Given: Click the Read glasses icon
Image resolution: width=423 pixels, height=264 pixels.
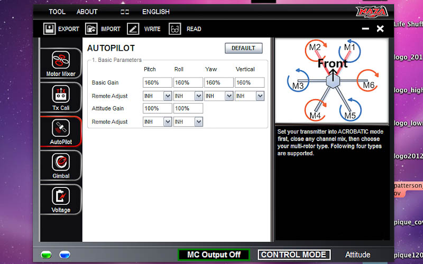Looking at the screenshot, I should pyautogui.click(x=175, y=29).
